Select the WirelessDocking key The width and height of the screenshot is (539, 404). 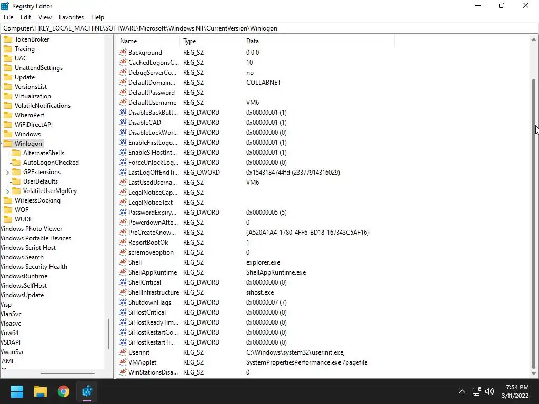click(x=37, y=200)
